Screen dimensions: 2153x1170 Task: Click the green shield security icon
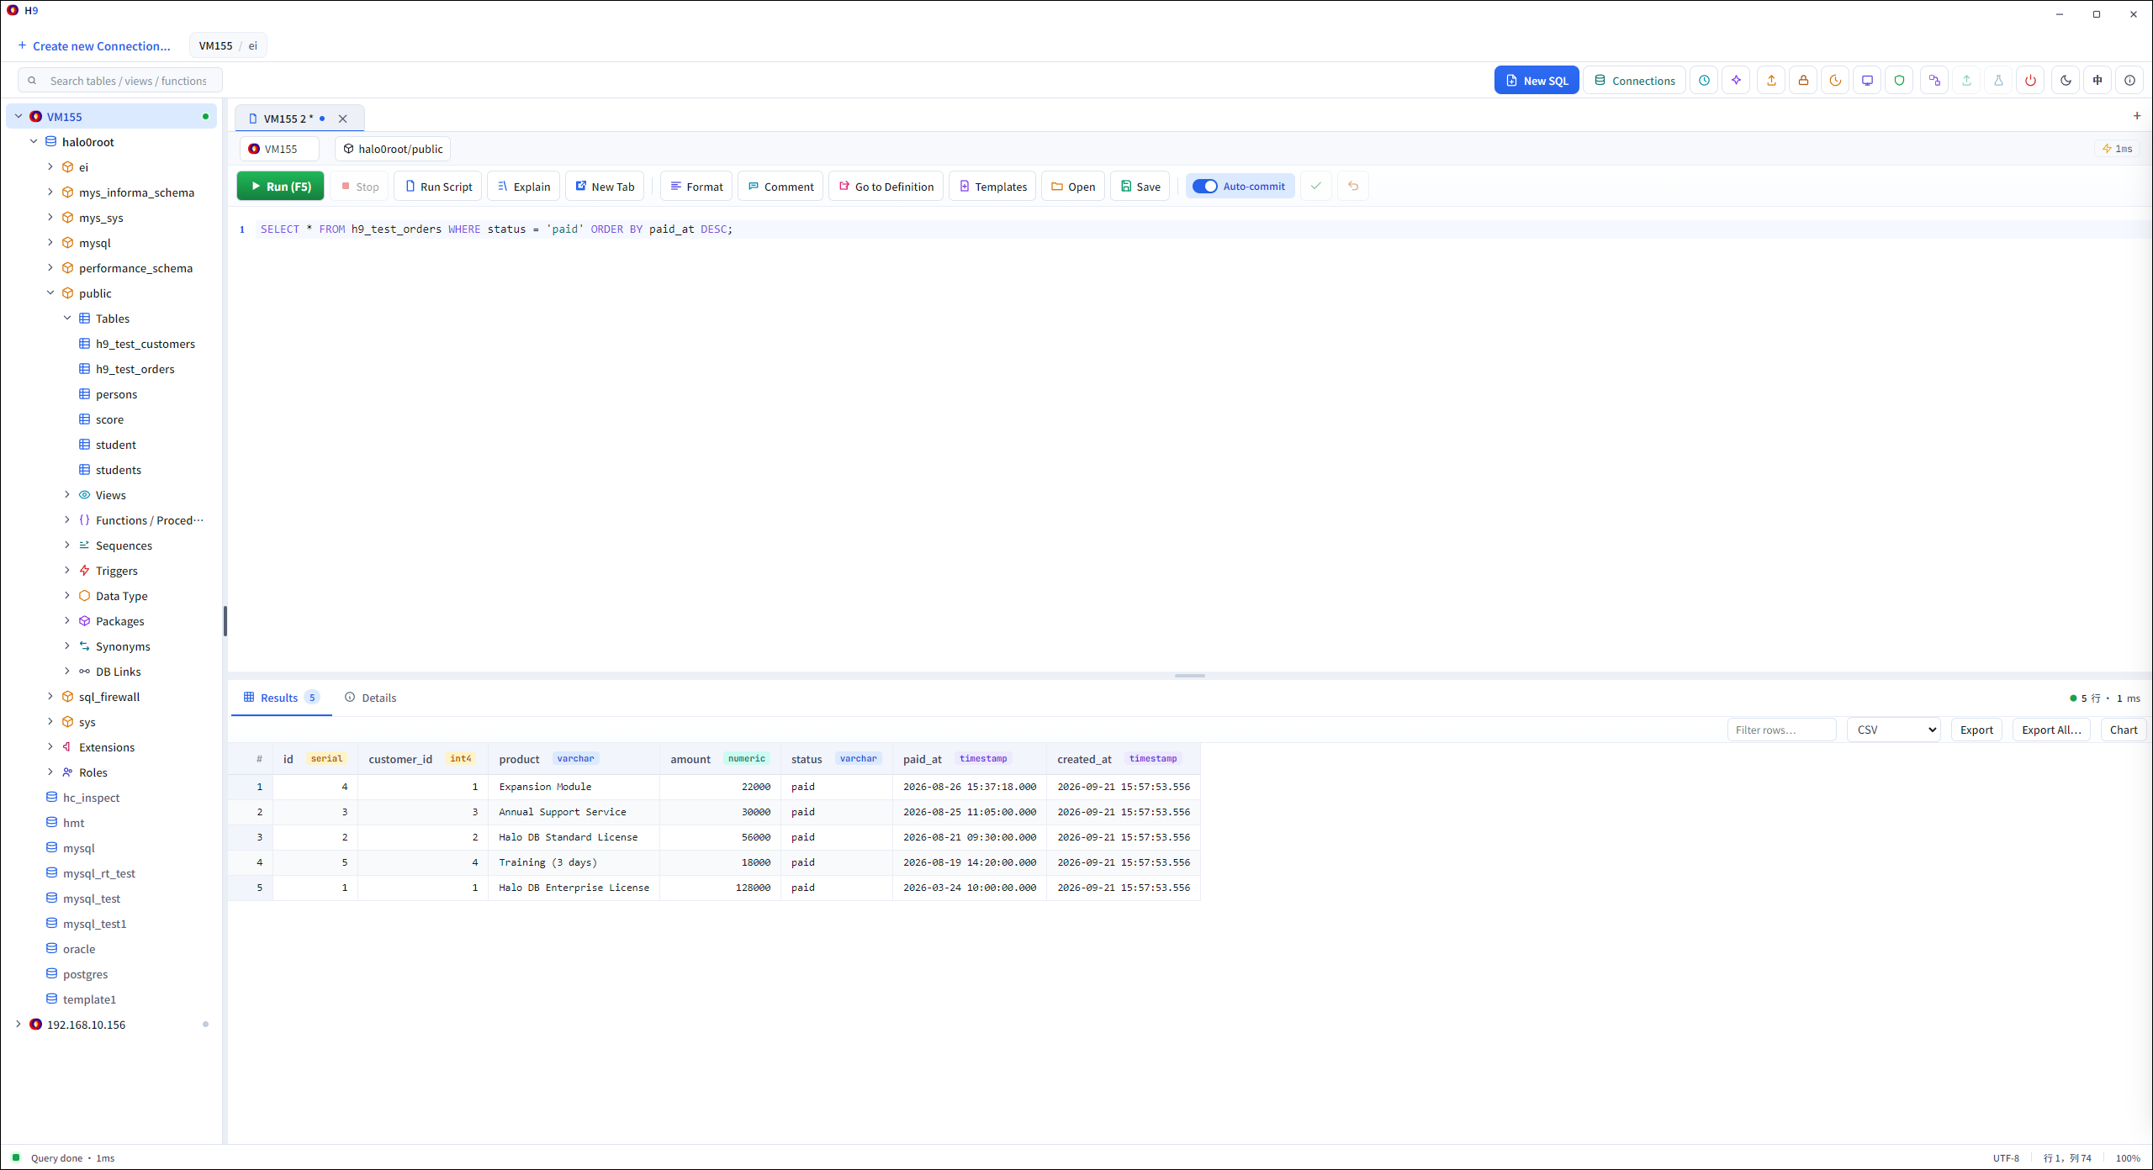click(1899, 81)
